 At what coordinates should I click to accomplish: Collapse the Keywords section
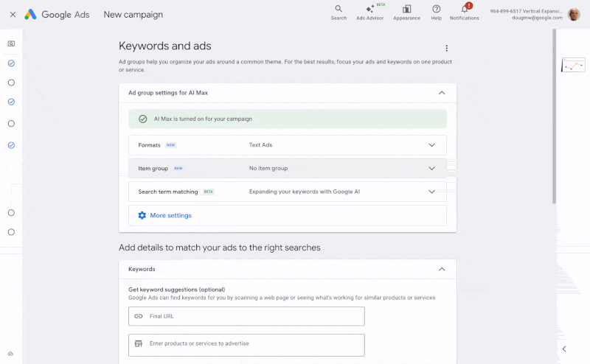(x=442, y=269)
